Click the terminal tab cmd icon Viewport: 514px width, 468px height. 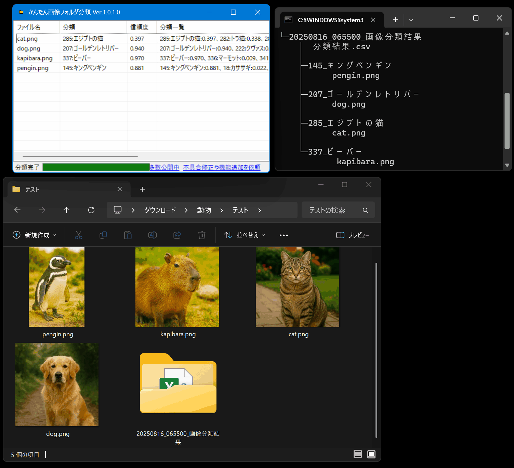[289, 20]
